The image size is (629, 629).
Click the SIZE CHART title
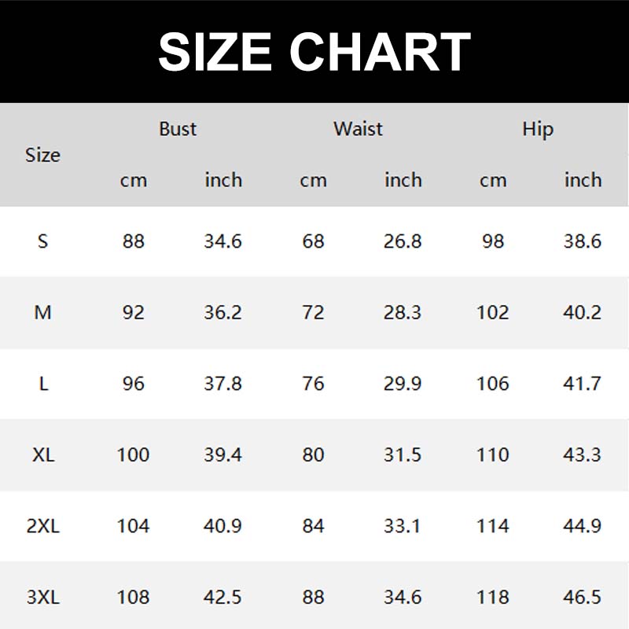coord(314,52)
